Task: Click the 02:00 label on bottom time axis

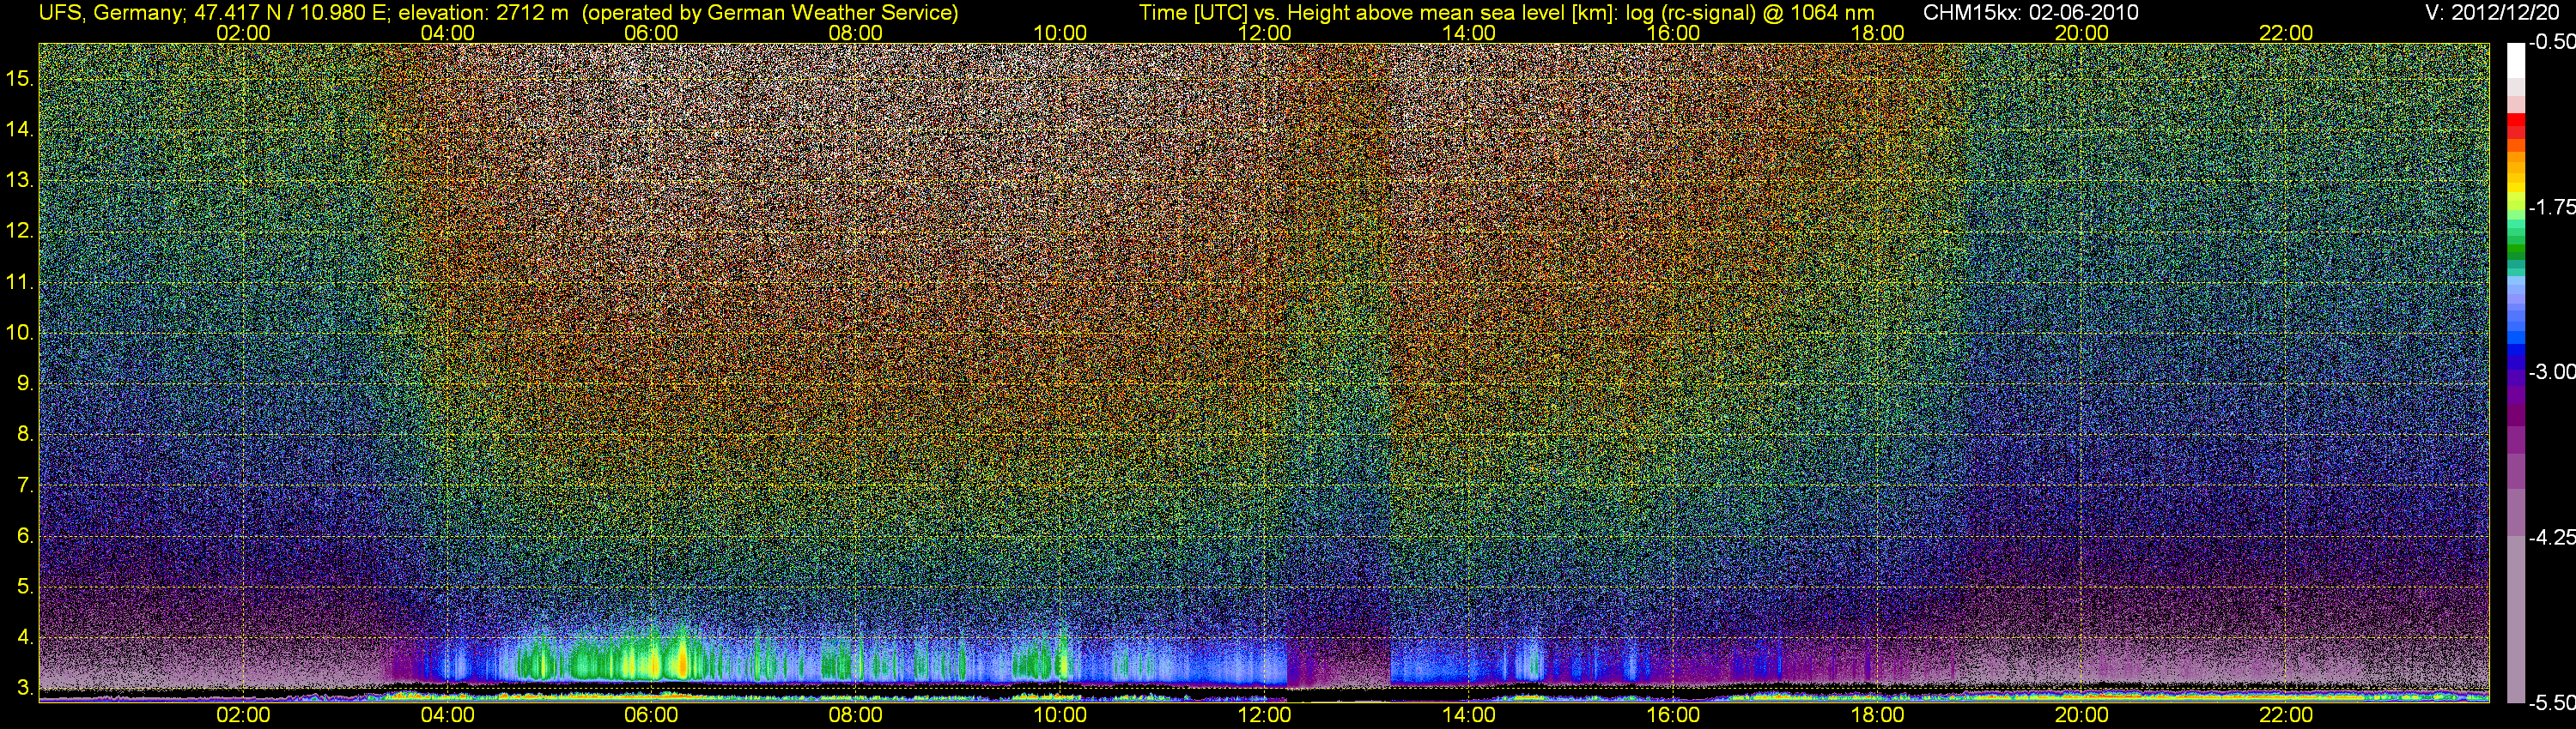Action: [x=243, y=715]
